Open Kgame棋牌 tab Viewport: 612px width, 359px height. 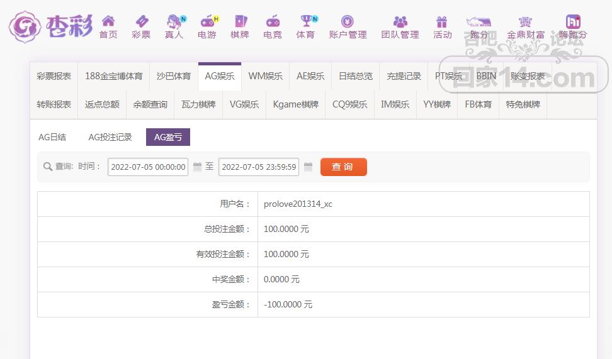295,104
